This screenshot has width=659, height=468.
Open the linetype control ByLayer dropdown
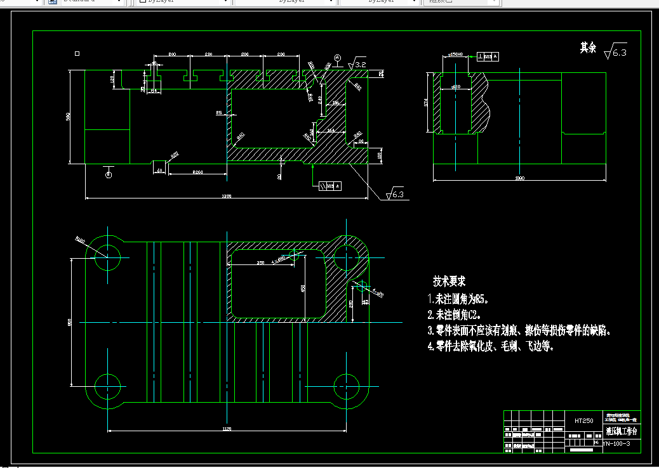tap(285, 2)
